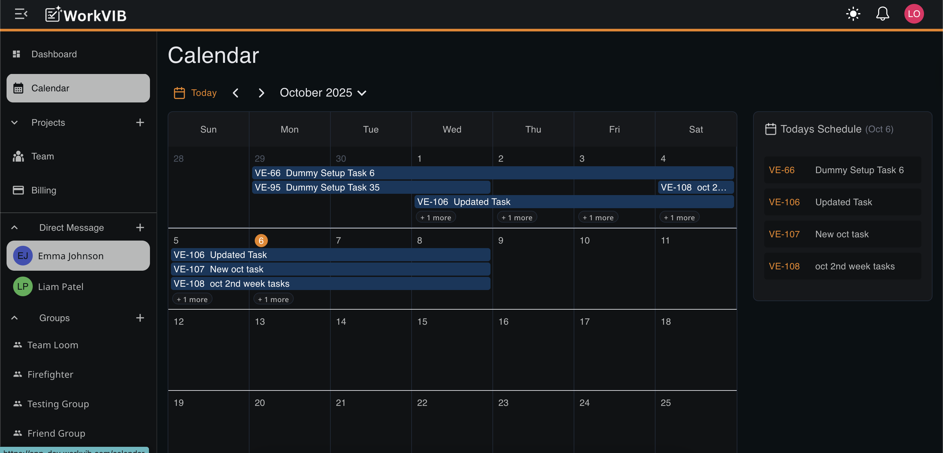Viewport: 943px width, 453px height.
Task: Create a new group plus icon
Action: coord(140,317)
